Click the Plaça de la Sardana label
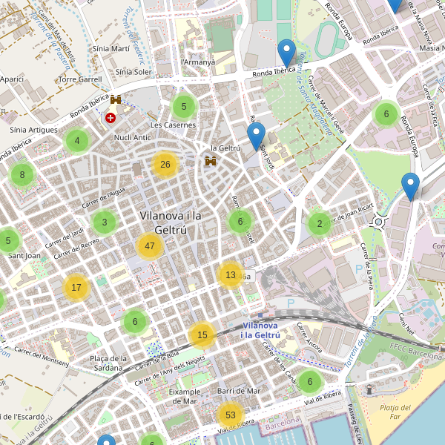This screenshot has height=445, width=445. click(108, 363)
